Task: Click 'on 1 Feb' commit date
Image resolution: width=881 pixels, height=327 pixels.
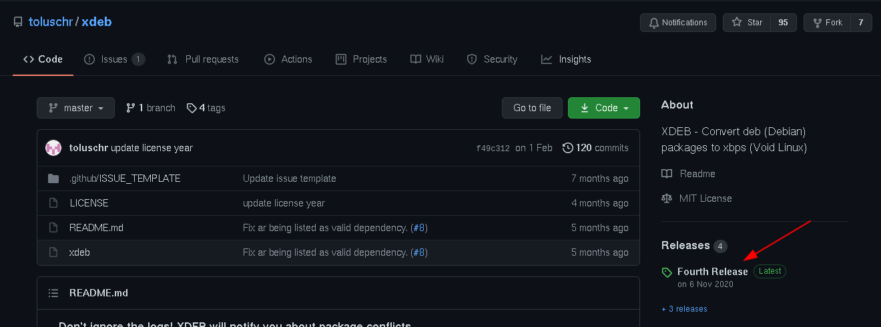Action: click(x=534, y=148)
